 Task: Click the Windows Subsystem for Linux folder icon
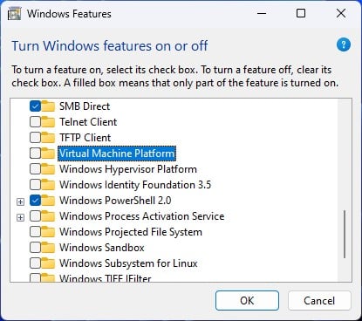(x=48, y=263)
